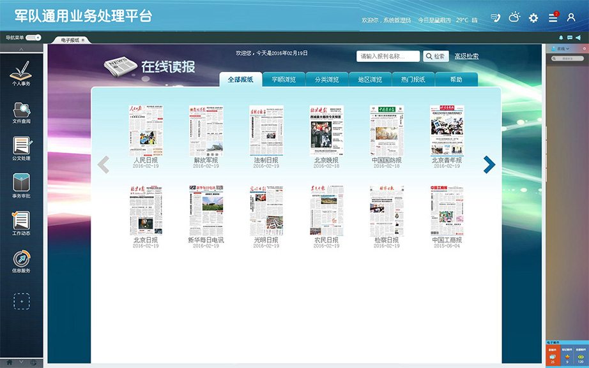Click the notification bell icon
The image size is (589, 368).
pyautogui.click(x=561, y=38)
